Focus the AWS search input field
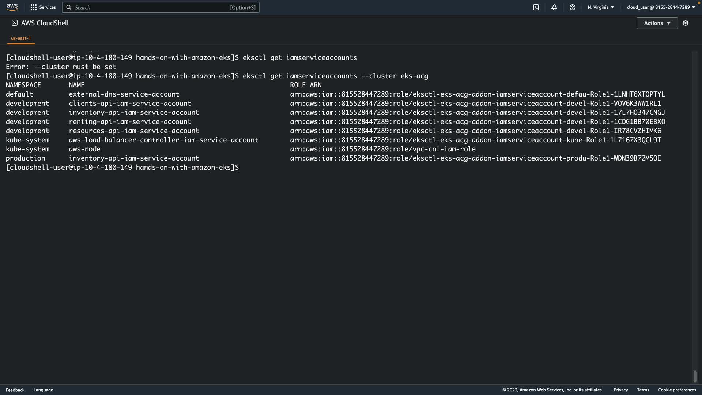The width and height of the screenshot is (702, 395). pos(150,7)
